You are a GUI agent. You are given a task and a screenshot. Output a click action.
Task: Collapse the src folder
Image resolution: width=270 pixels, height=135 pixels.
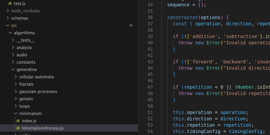[x=8, y=25]
